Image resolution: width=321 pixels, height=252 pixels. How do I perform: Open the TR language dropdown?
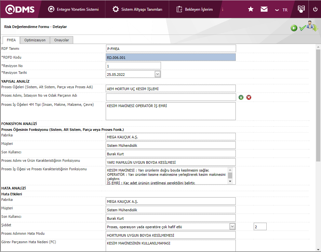coord(281,10)
